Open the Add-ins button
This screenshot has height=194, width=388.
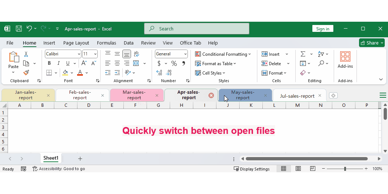pyautogui.click(x=345, y=60)
